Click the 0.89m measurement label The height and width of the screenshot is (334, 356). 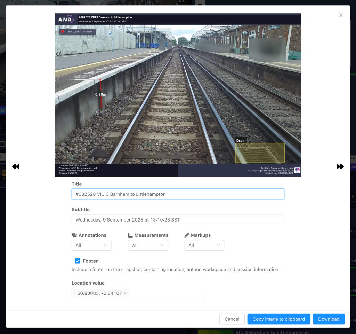[100, 94]
